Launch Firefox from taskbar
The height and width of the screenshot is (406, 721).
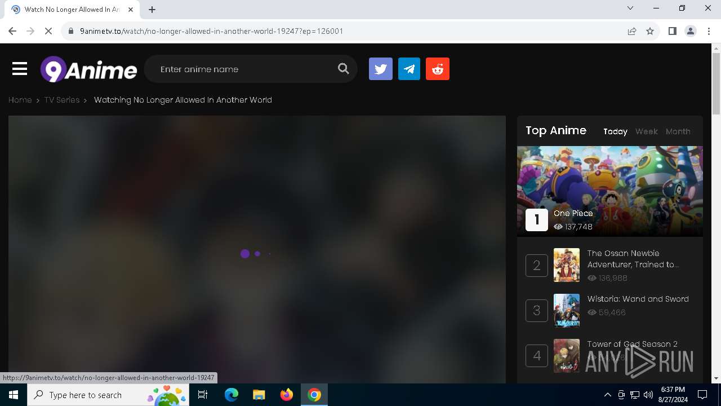point(287,395)
